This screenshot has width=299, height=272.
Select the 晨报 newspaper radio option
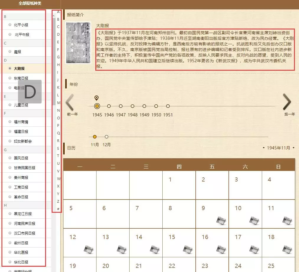coord(10,52)
